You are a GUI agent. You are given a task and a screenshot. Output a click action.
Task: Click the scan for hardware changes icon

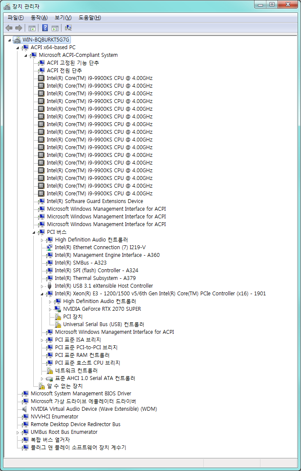pos(68,28)
